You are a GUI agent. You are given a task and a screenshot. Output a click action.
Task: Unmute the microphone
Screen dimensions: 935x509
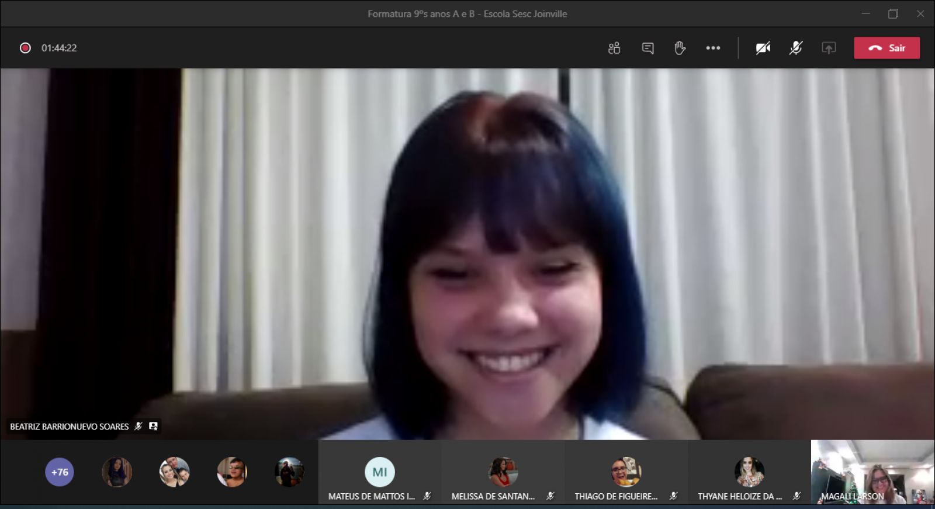(795, 48)
